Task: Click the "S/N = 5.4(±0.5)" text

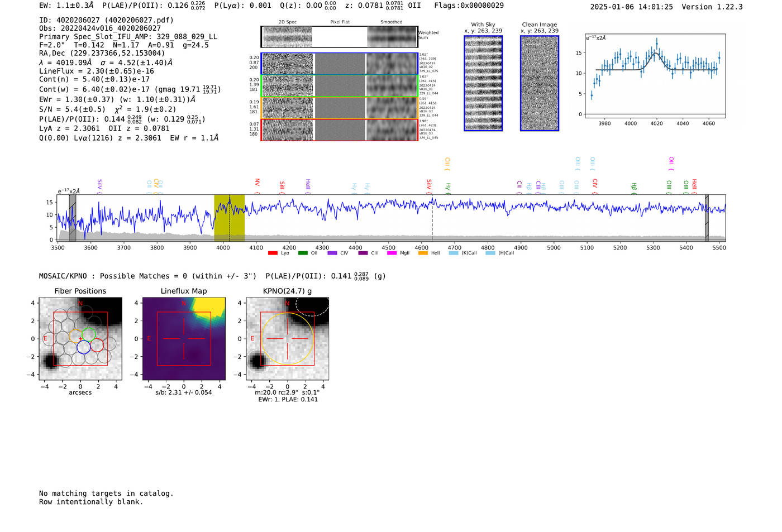Action: click(x=71, y=109)
